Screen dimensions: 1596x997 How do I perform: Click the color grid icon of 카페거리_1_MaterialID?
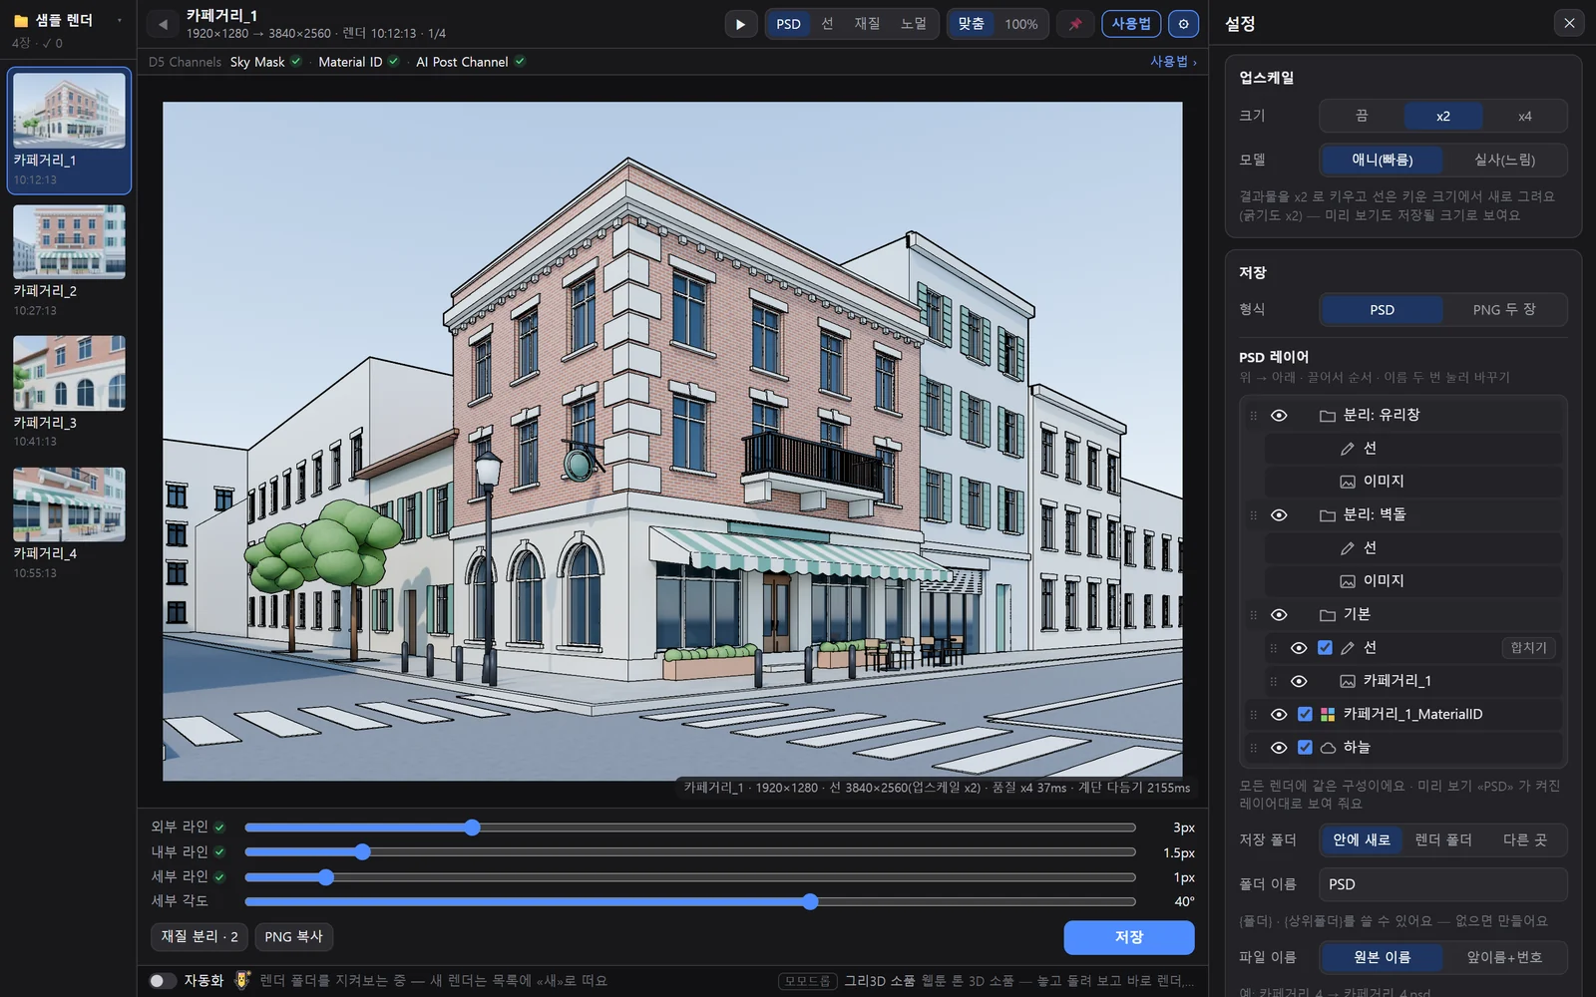(x=1328, y=715)
